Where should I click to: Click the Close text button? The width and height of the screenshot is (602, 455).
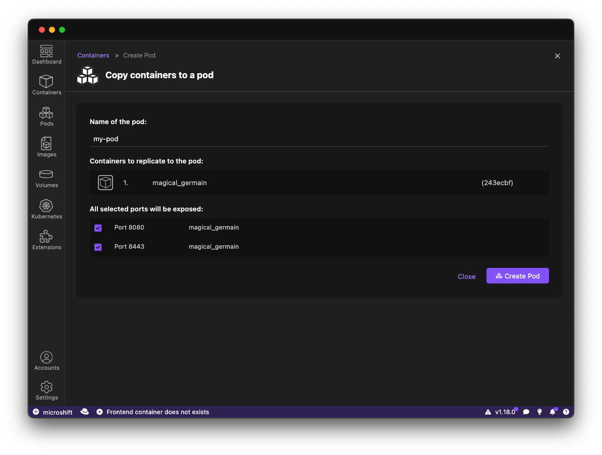point(466,276)
